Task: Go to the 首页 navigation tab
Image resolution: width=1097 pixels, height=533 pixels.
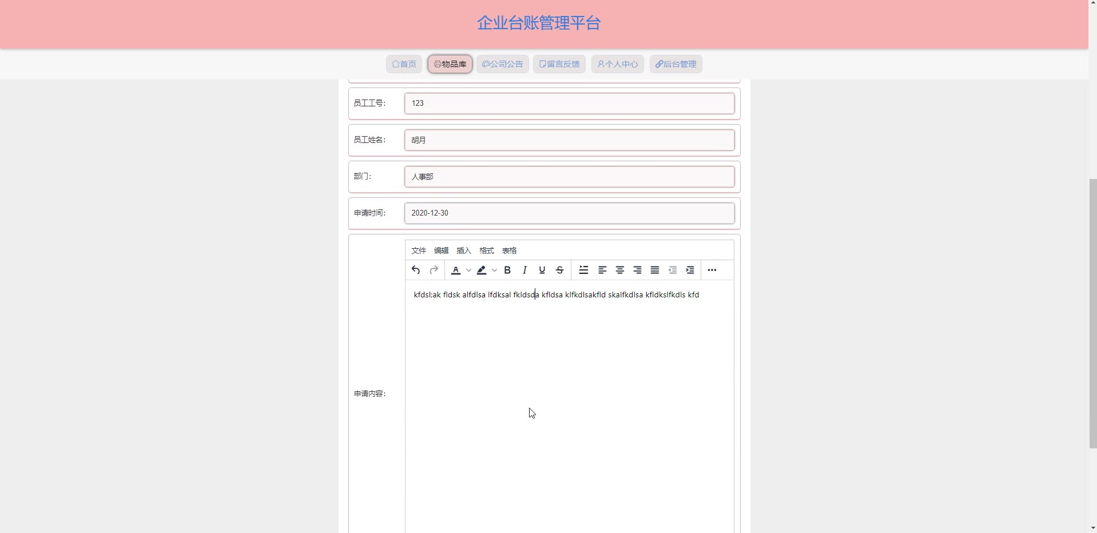Action: [x=404, y=64]
